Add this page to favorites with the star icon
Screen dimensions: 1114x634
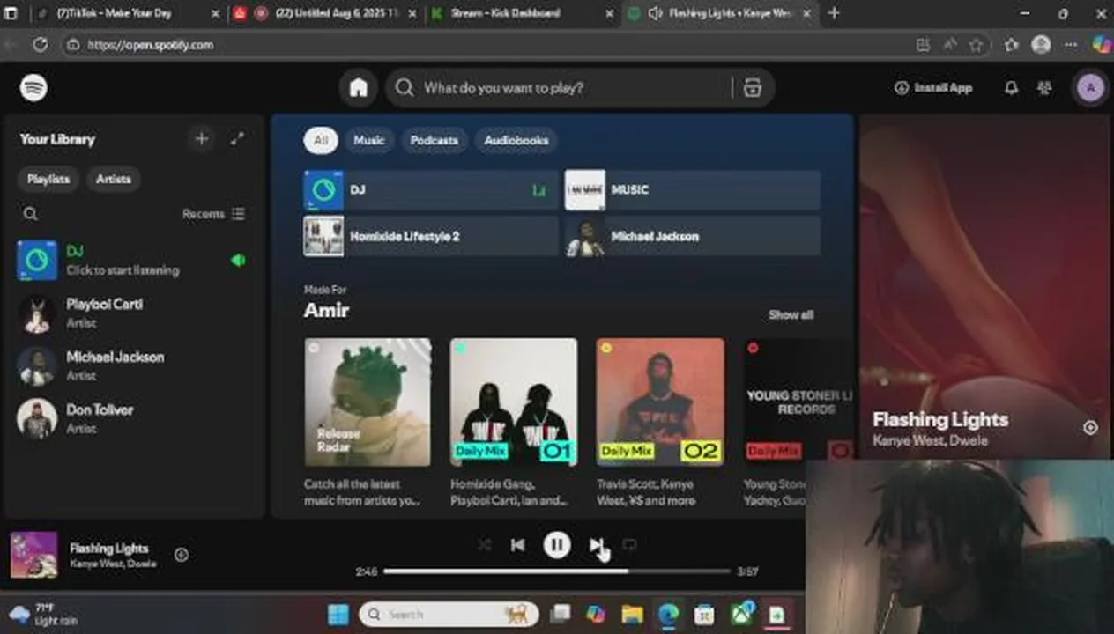977,45
